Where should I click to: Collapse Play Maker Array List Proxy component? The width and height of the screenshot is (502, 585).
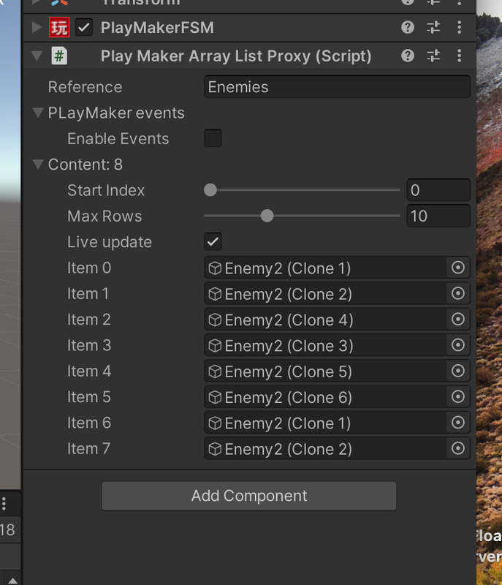pyautogui.click(x=37, y=56)
